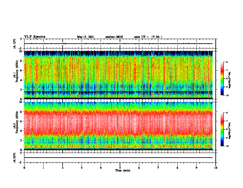
Task: Click the "station=MOS" header label
Action: 114,37
